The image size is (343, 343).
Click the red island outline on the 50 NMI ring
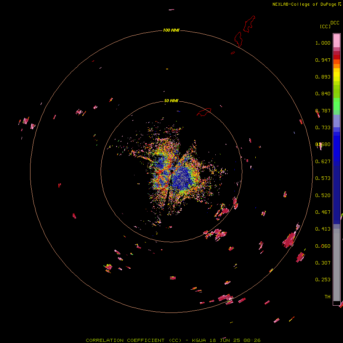pyautogui.click(x=204, y=112)
